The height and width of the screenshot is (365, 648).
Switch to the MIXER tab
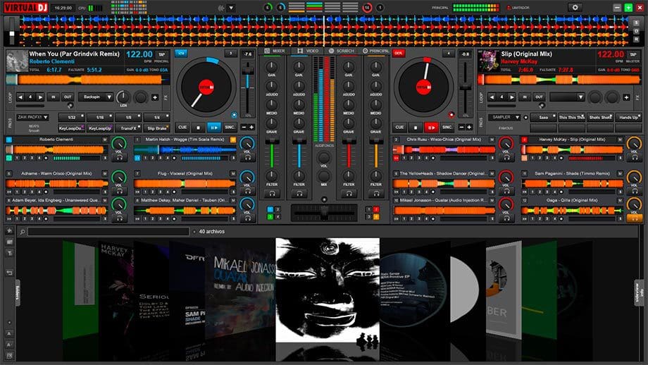[275, 51]
